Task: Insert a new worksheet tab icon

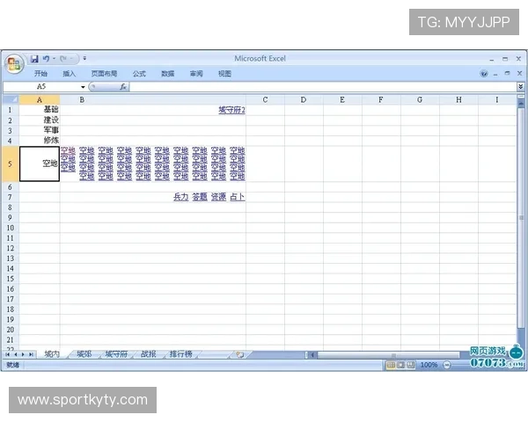Action: [239, 354]
